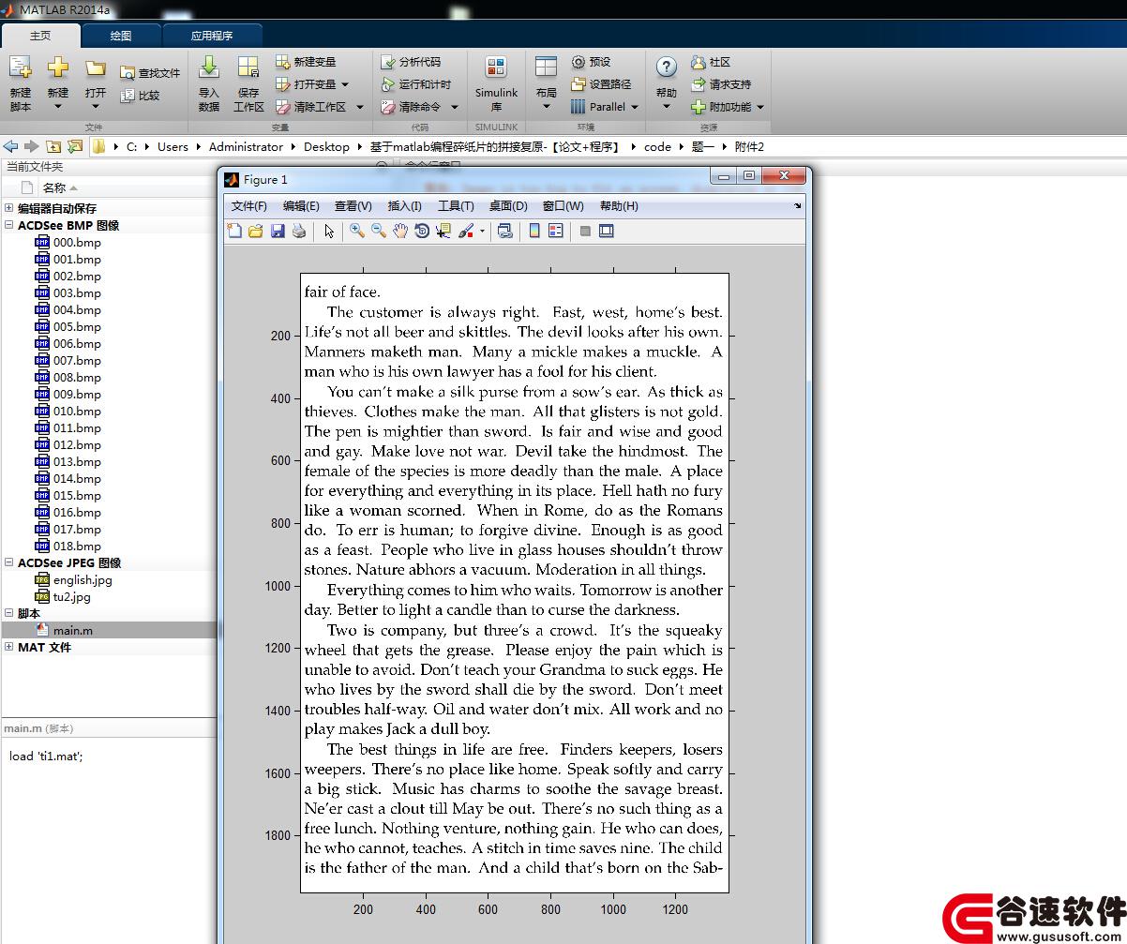Screen dimensions: 1127x944
Task: Click the 附件2 segment in the path
Action: pos(749,146)
